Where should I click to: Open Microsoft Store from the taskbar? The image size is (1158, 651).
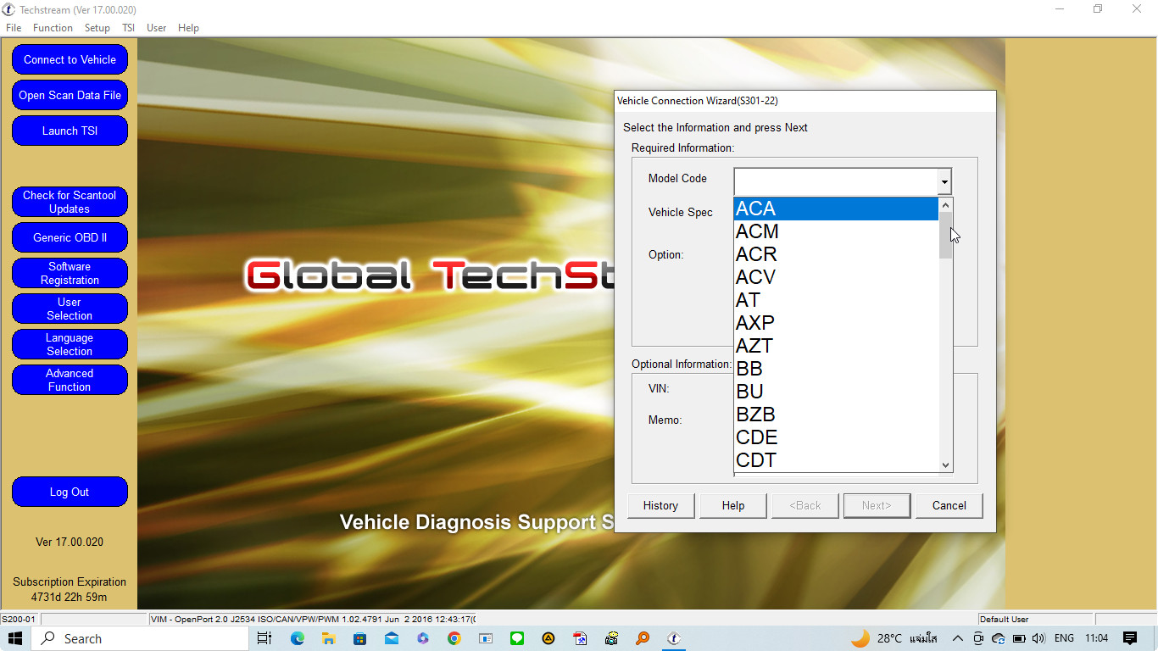tap(359, 638)
